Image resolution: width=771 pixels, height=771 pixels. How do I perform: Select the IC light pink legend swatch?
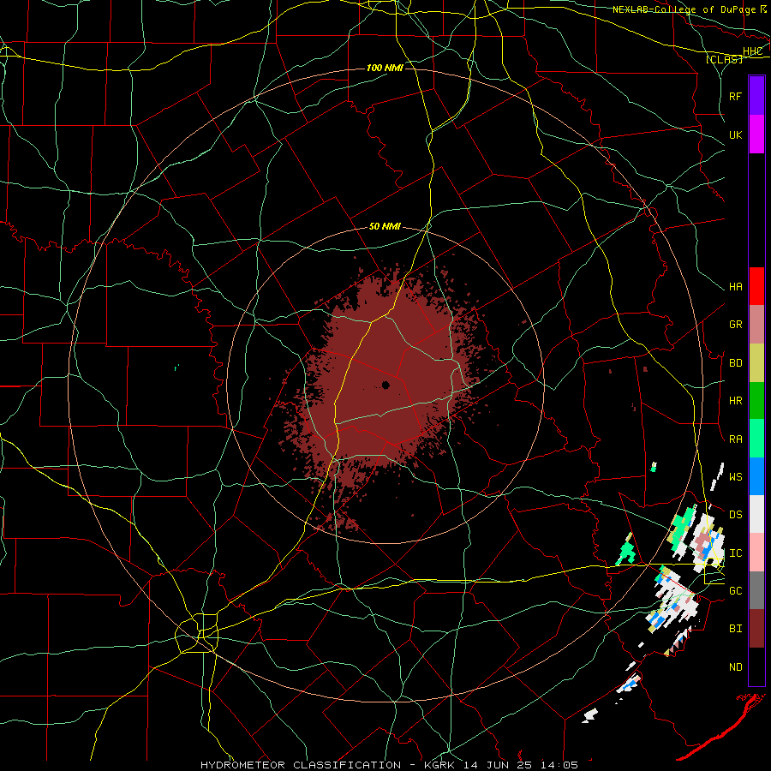click(x=756, y=553)
